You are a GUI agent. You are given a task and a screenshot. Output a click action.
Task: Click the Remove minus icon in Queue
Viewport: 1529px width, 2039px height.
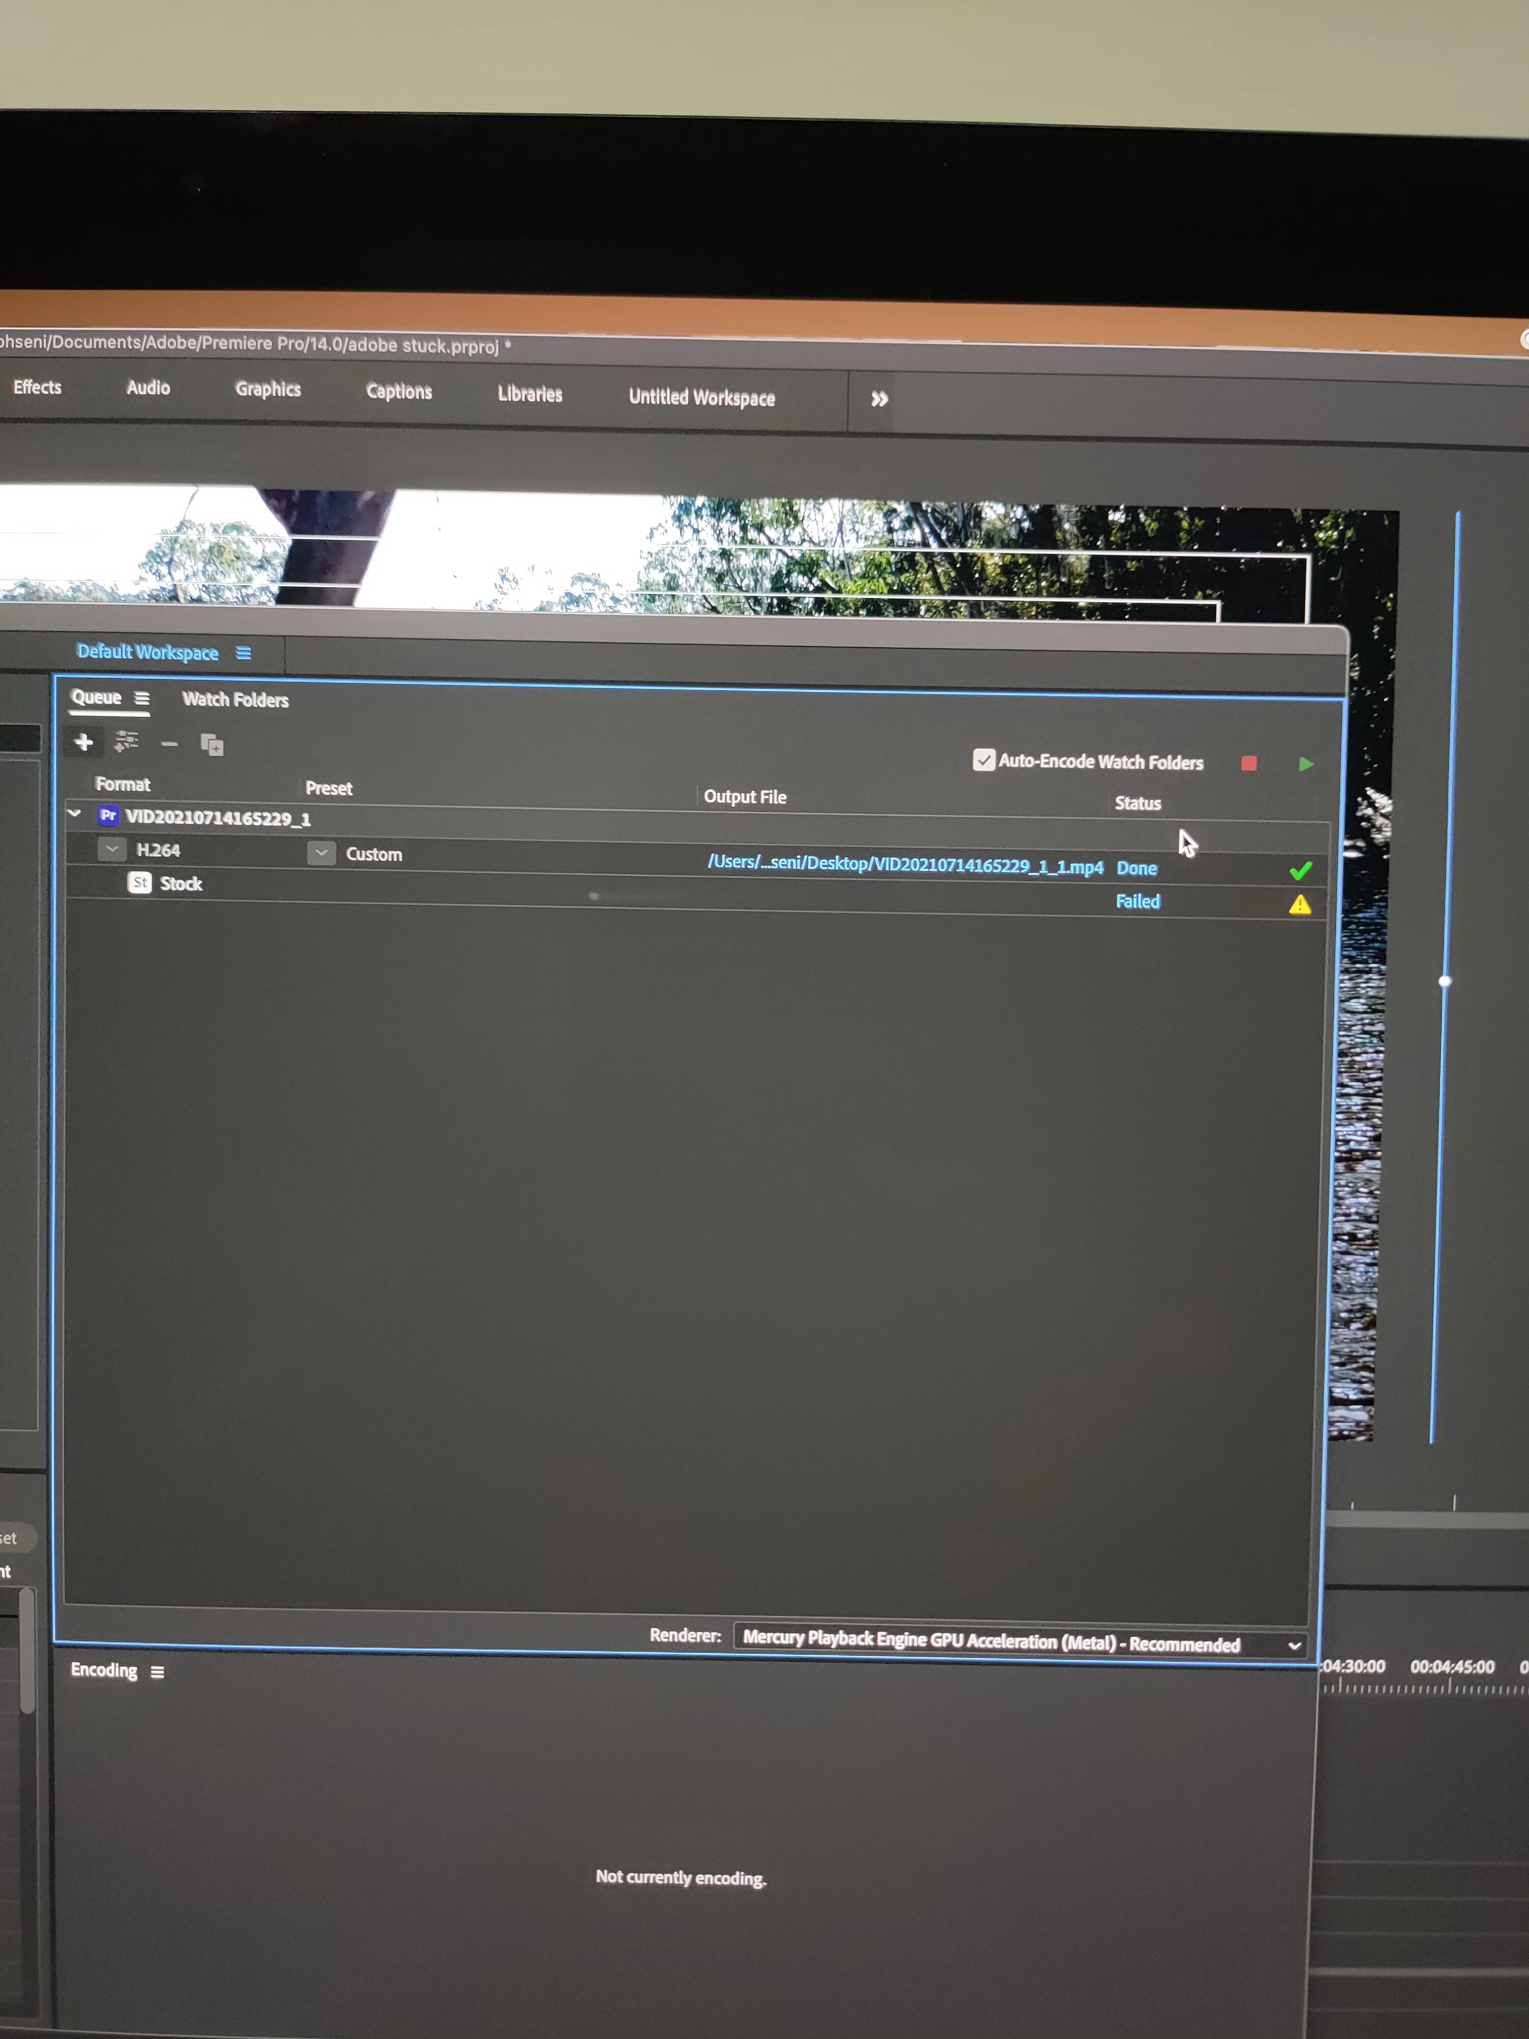(x=170, y=744)
